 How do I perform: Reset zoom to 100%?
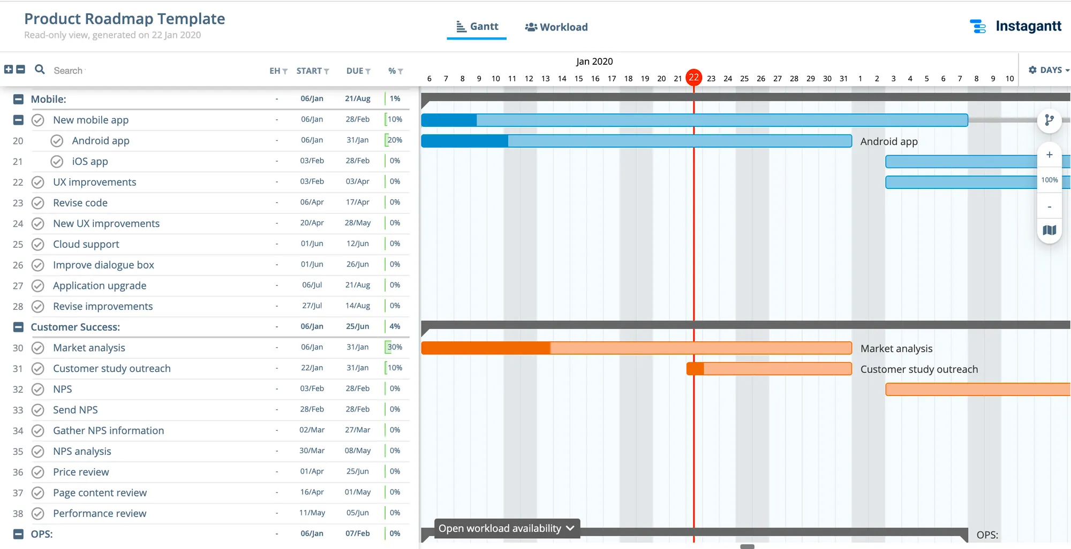point(1049,180)
